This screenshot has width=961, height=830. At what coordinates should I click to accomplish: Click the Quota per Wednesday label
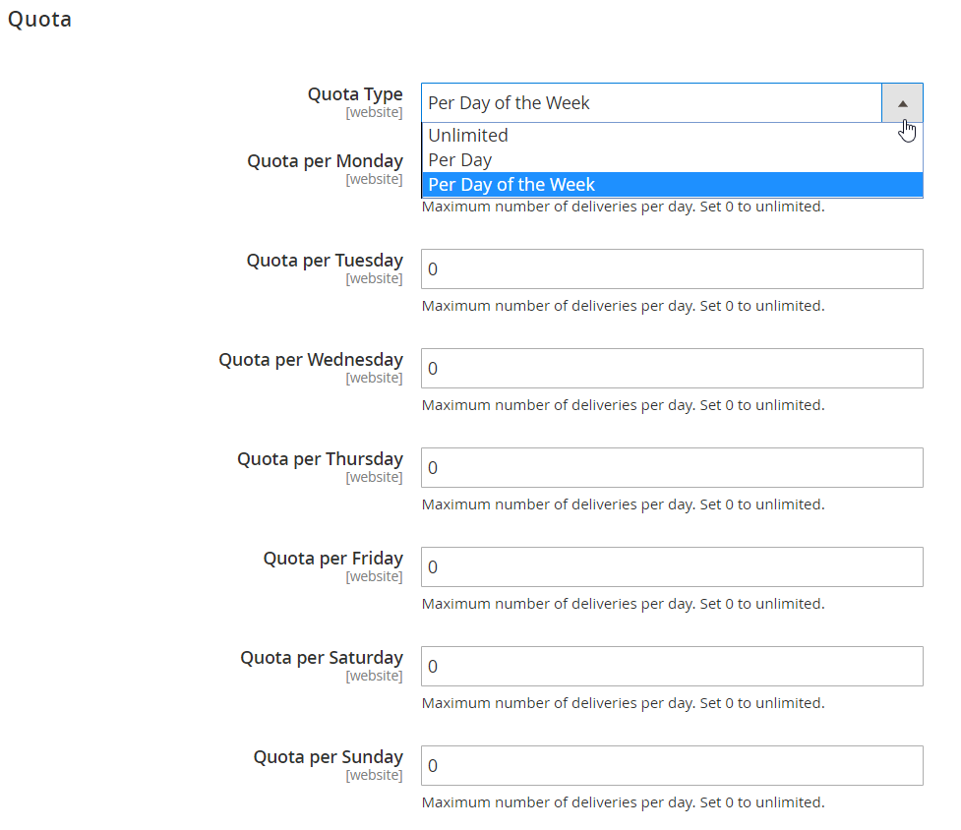pyautogui.click(x=311, y=360)
